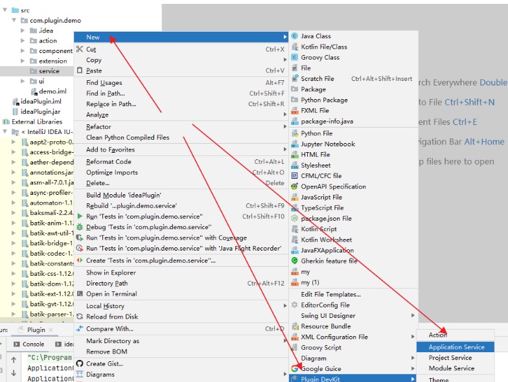Click the Java Class icon

click(294, 36)
